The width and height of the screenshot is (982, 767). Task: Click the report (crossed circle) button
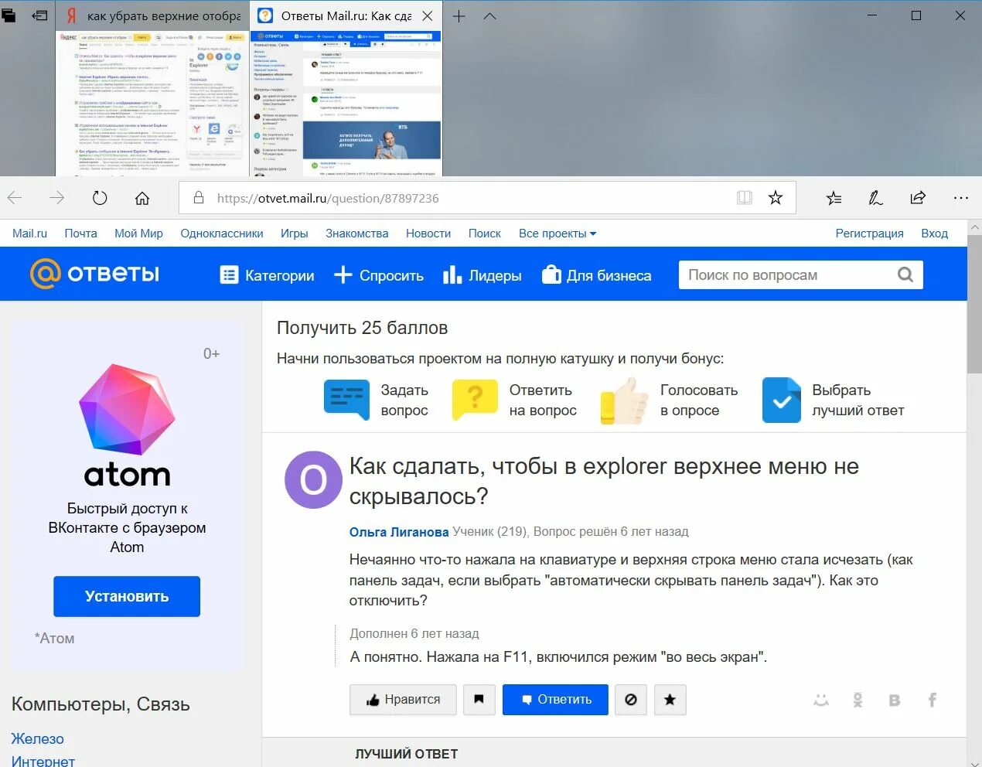point(631,700)
